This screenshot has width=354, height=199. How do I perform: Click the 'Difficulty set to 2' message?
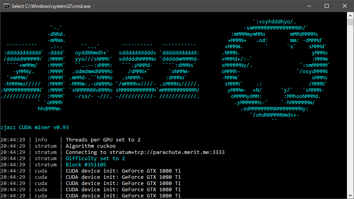point(95,159)
